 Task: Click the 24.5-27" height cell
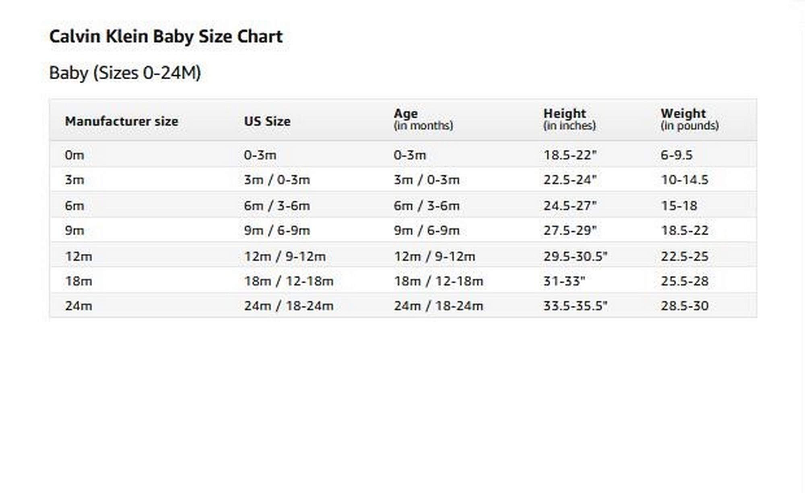pyautogui.click(x=570, y=206)
